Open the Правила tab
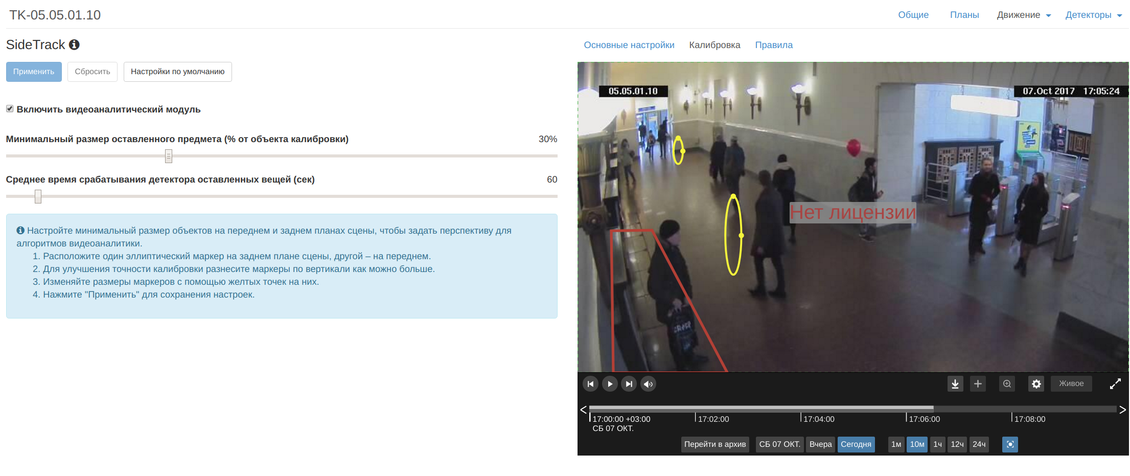Image resolution: width=1130 pixels, height=476 pixels. tap(774, 45)
